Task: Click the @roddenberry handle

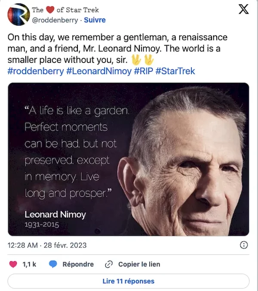Action: pyautogui.click(x=55, y=20)
